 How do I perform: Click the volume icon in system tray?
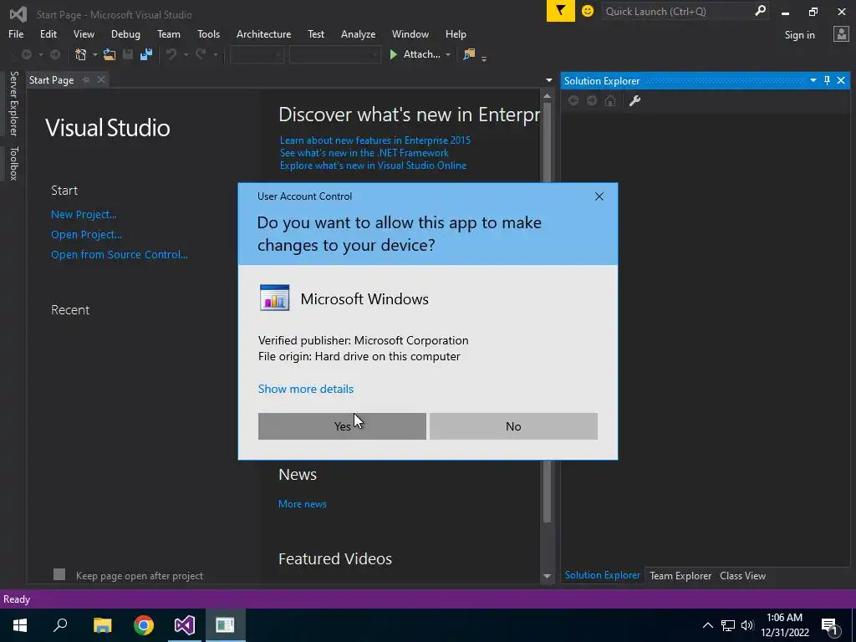[x=747, y=625]
